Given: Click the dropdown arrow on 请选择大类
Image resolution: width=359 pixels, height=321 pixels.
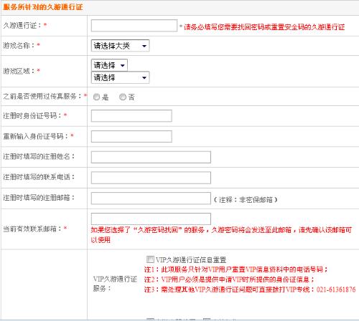Looking at the screenshot, I should click(x=144, y=46).
